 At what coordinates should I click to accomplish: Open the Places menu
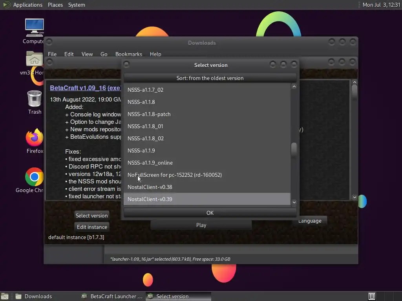click(x=55, y=5)
